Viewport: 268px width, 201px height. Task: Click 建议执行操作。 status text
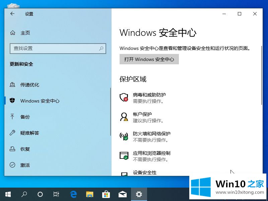148,121
